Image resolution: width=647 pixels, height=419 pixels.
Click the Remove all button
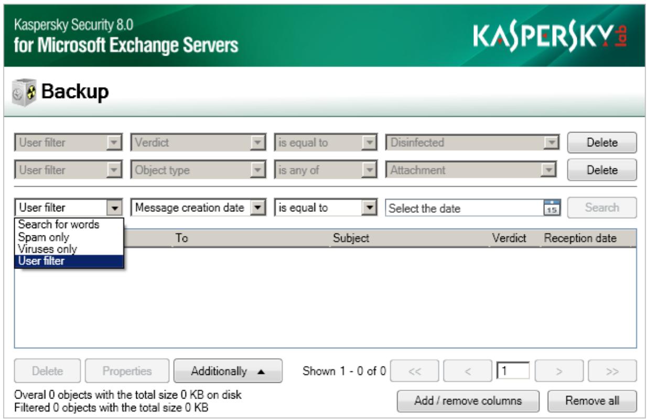tap(592, 401)
